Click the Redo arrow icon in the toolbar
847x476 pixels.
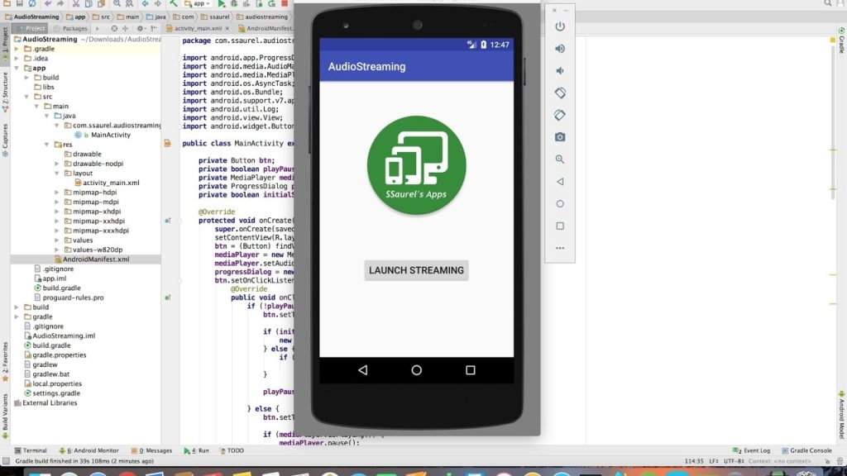point(60,4)
